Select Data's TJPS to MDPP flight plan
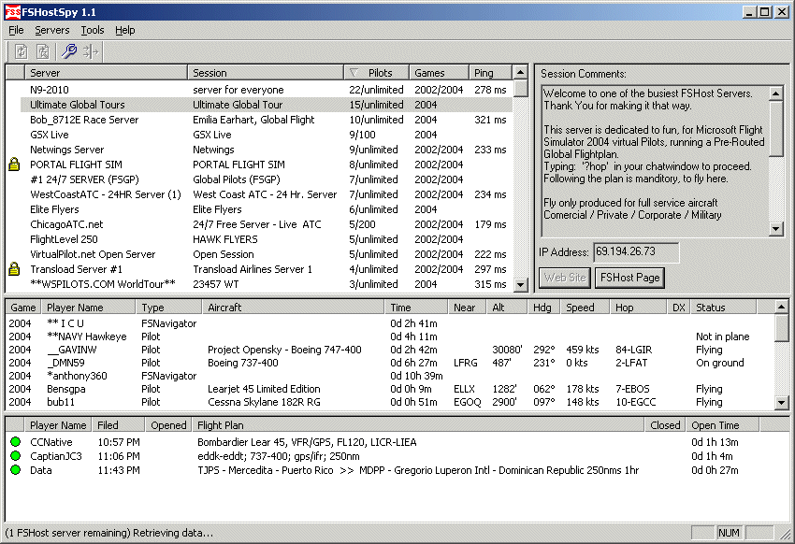The height and width of the screenshot is (544, 795). [418, 470]
